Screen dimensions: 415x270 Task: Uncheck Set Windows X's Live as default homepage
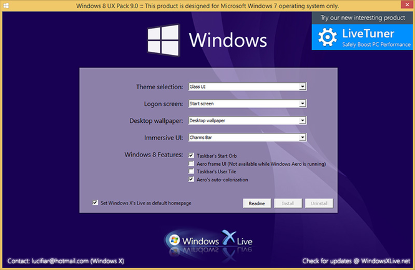point(95,203)
